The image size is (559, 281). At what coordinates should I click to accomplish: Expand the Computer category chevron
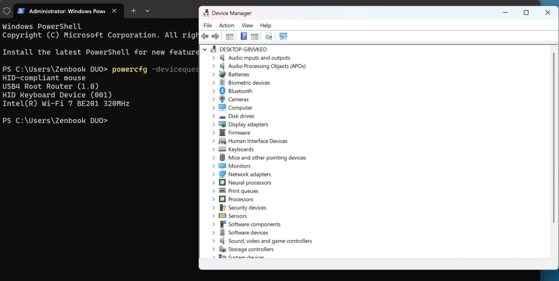214,107
